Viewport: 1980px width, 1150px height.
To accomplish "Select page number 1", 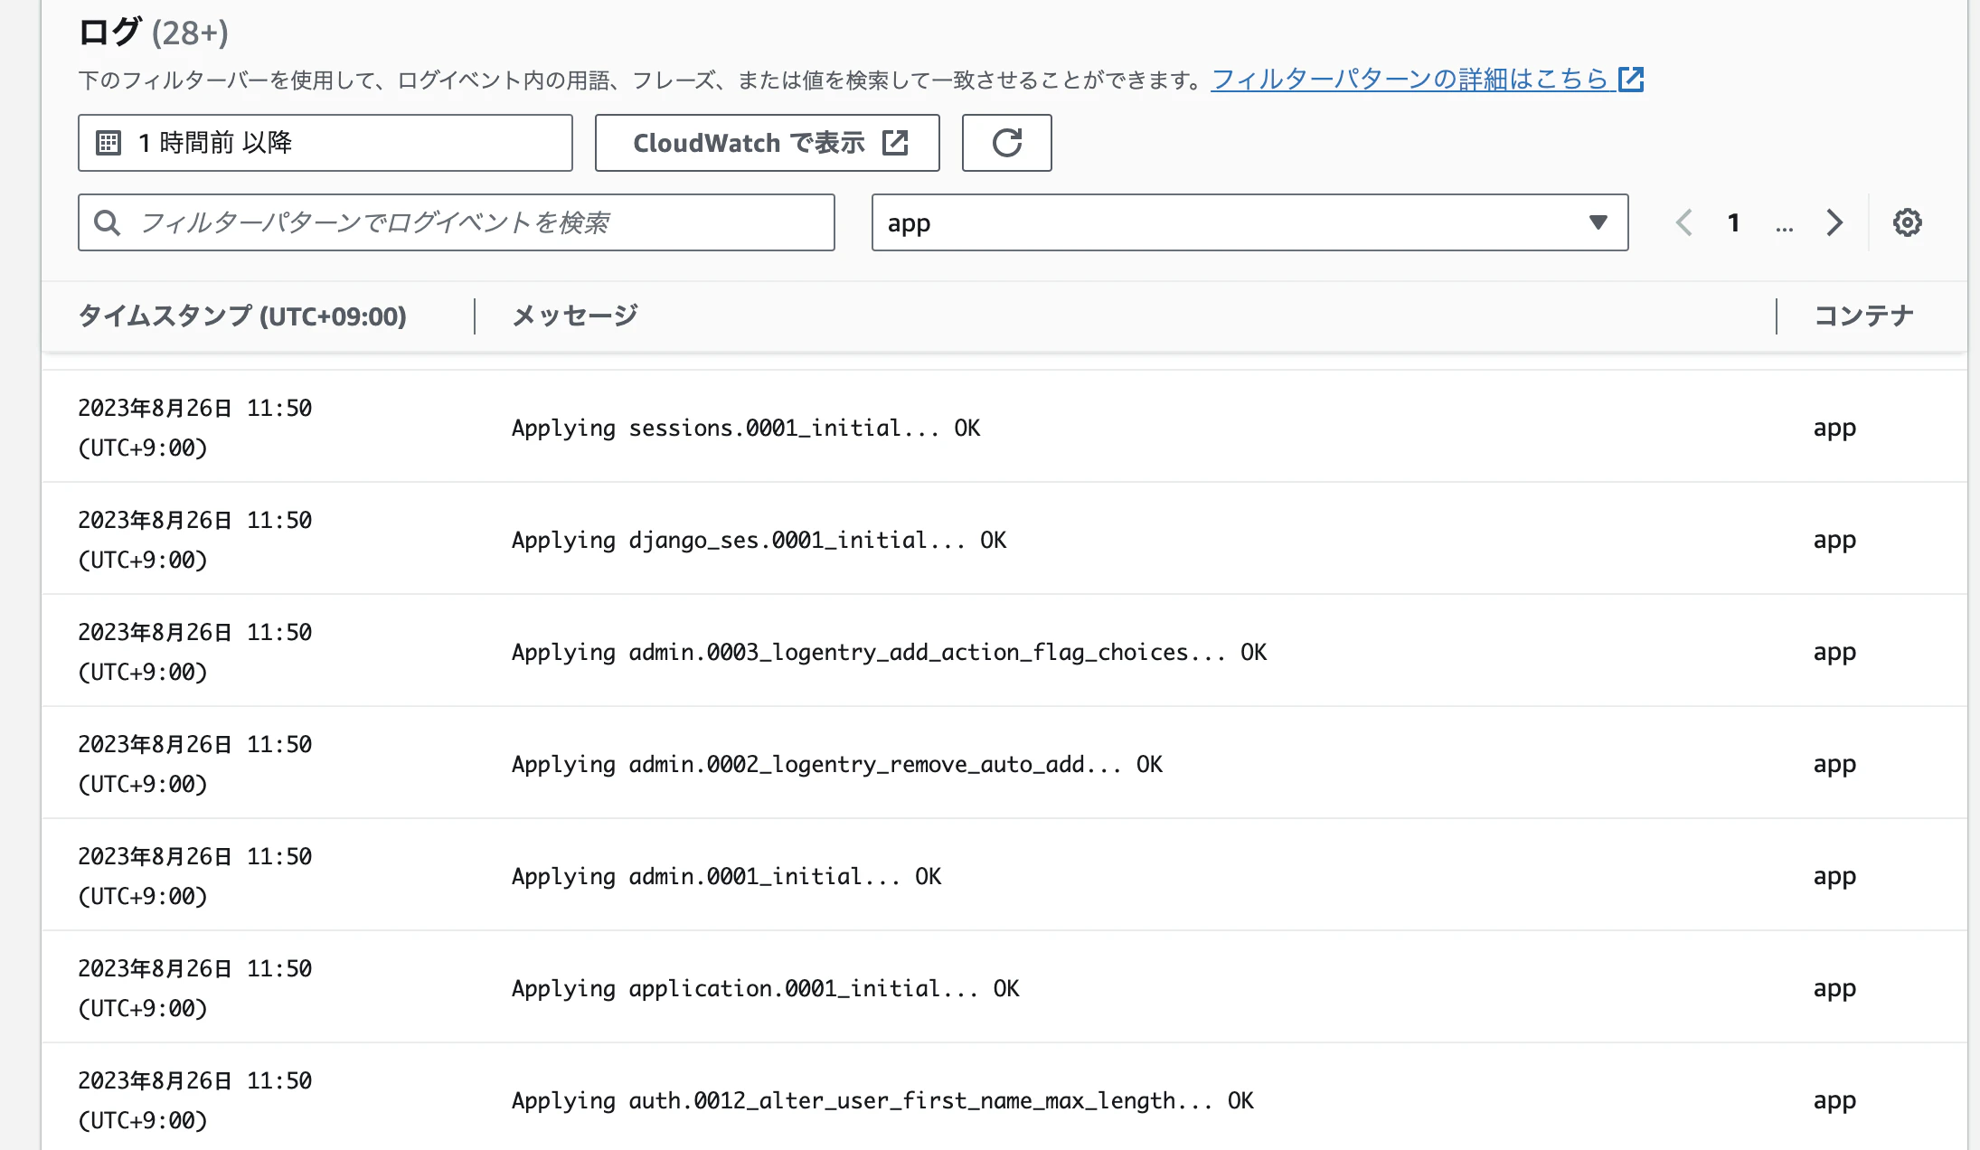I will point(1733,222).
